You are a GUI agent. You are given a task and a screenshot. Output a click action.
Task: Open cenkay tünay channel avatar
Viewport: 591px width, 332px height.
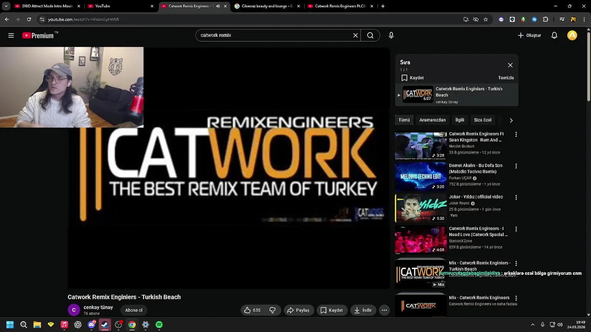pos(73,310)
